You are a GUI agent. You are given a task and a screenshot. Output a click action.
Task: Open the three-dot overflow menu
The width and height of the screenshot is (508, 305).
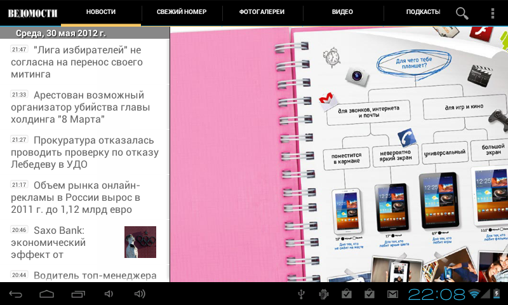point(493,13)
